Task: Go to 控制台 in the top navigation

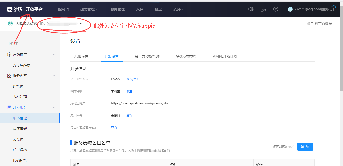Action: pyautogui.click(x=64, y=9)
